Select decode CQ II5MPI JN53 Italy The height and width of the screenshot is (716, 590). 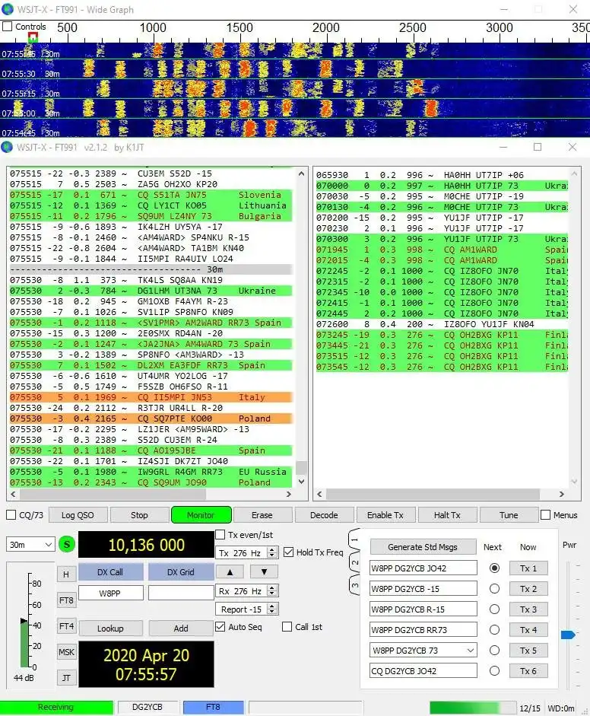(x=151, y=397)
